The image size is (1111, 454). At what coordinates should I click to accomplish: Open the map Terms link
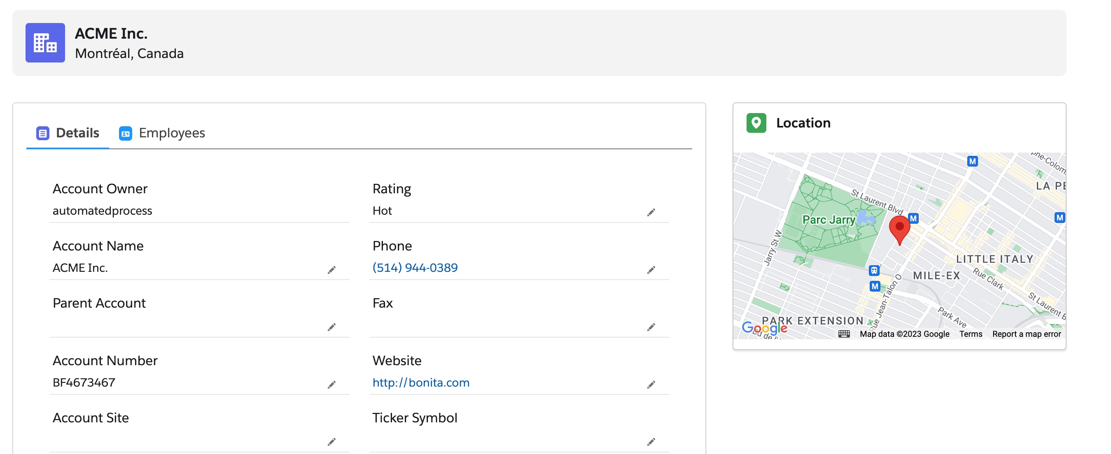click(x=971, y=334)
